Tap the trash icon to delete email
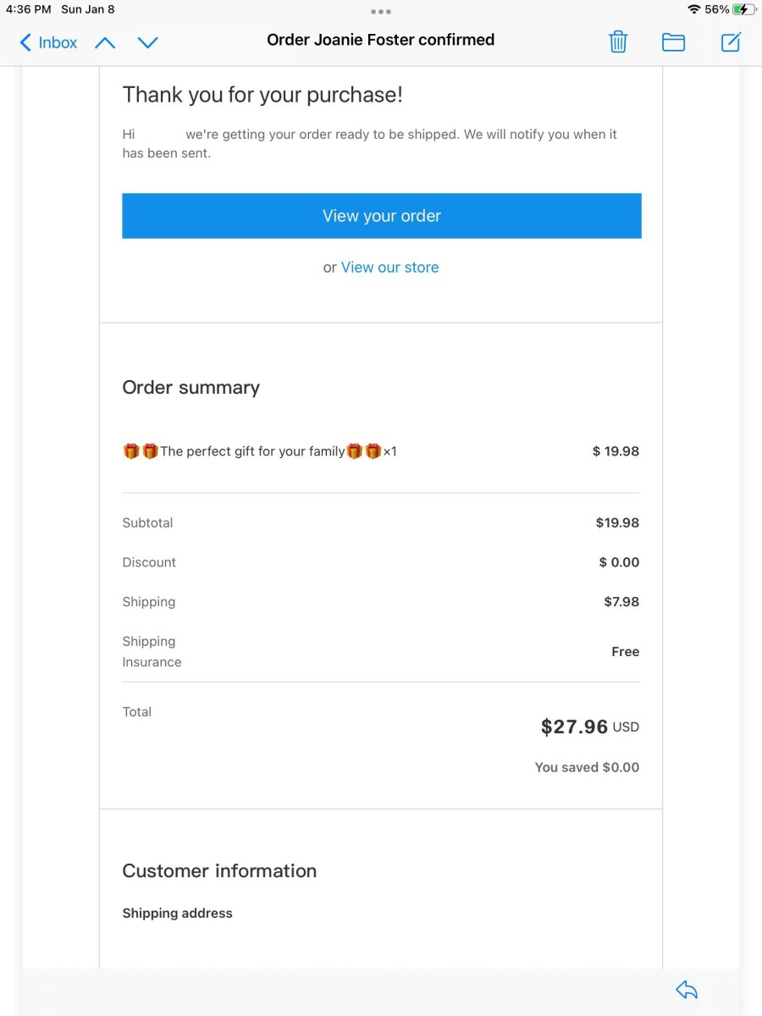The width and height of the screenshot is (762, 1016). click(x=618, y=41)
